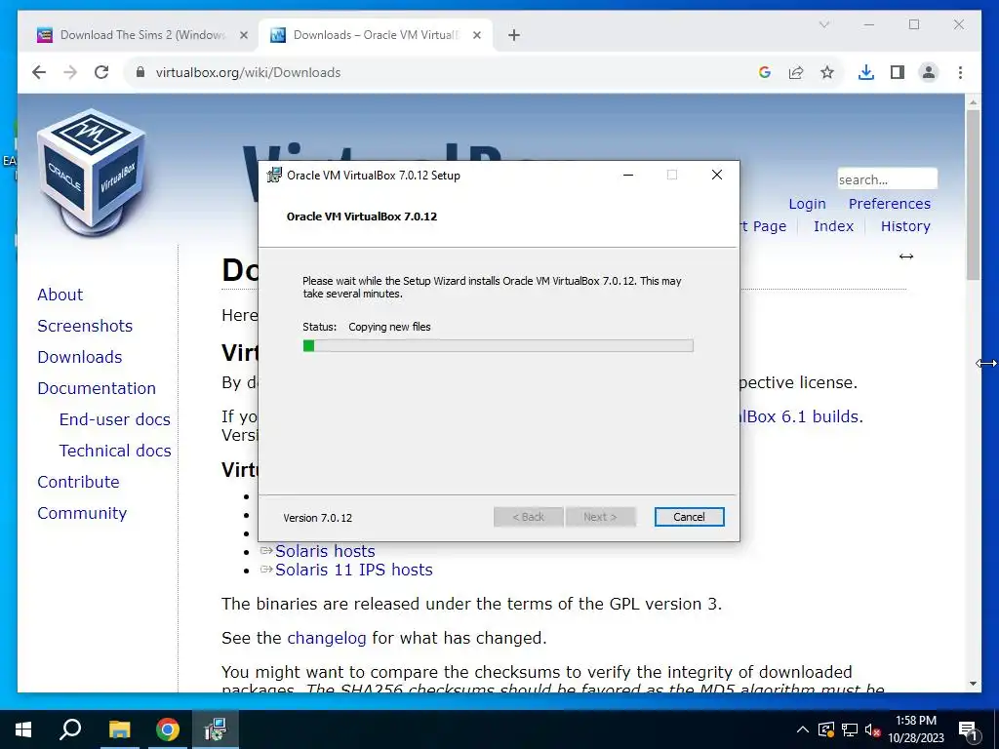Open the Solaris hosts download link

(325, 552)
